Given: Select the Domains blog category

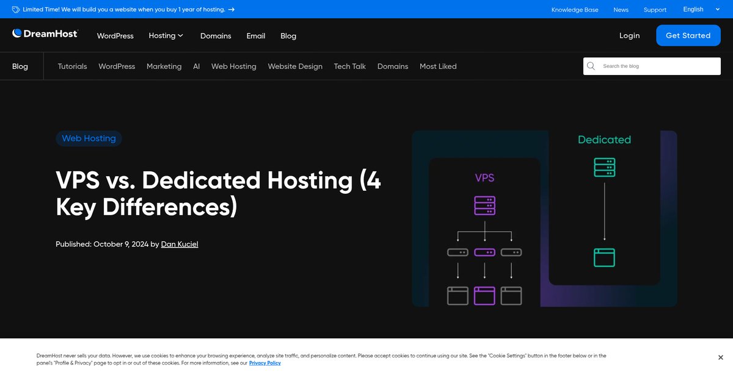Looking at the screenshot, I should point(393,66).
